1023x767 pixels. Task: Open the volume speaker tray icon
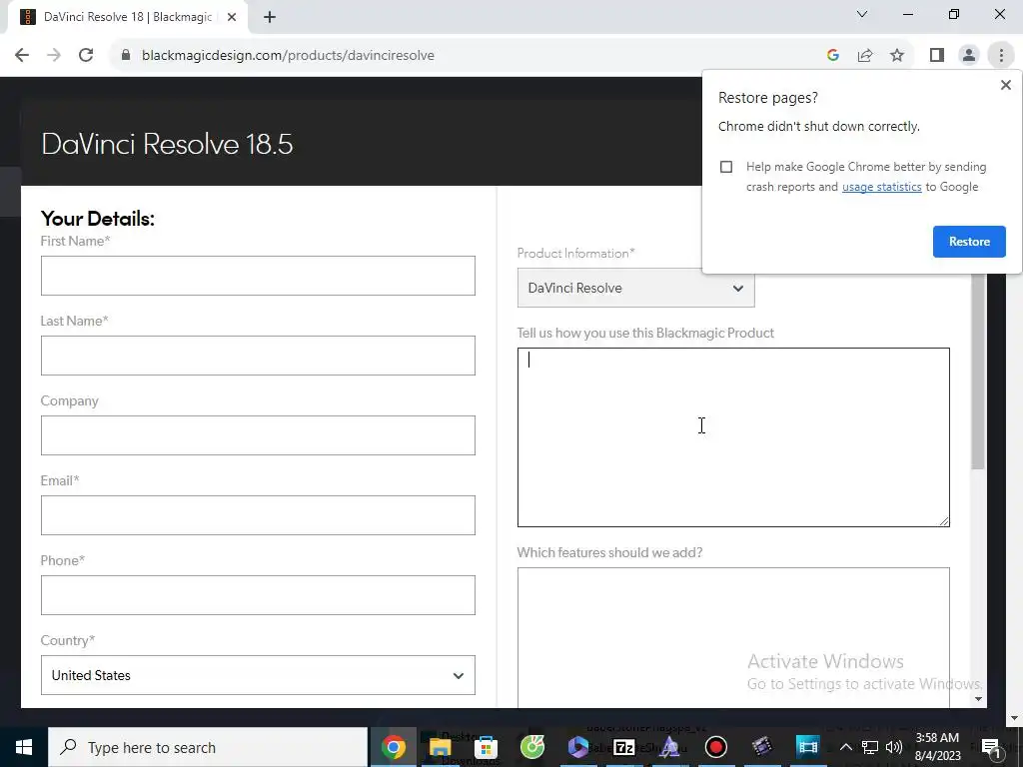894,747
